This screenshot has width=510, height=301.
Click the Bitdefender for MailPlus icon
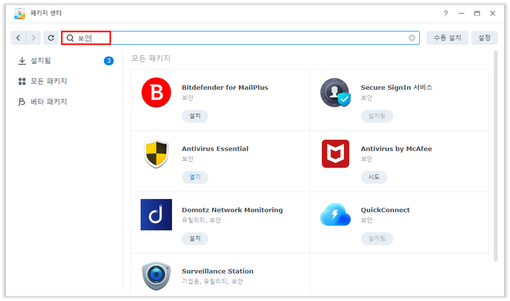[x=156, y=92]
